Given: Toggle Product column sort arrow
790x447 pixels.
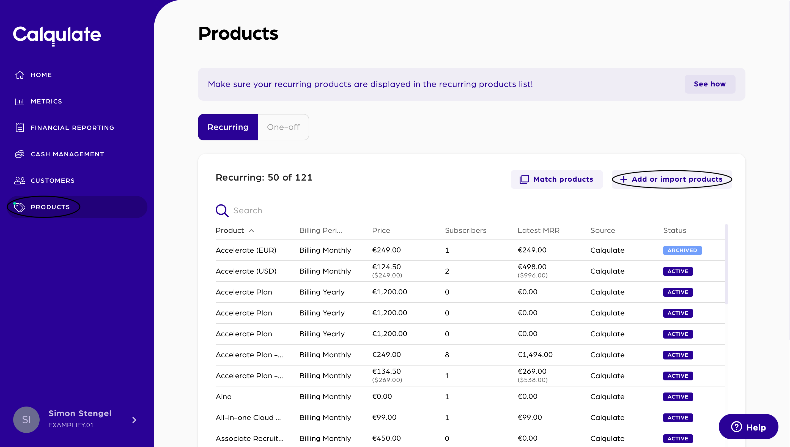Looking at the screenshot, I should click(x=251, y=231).
